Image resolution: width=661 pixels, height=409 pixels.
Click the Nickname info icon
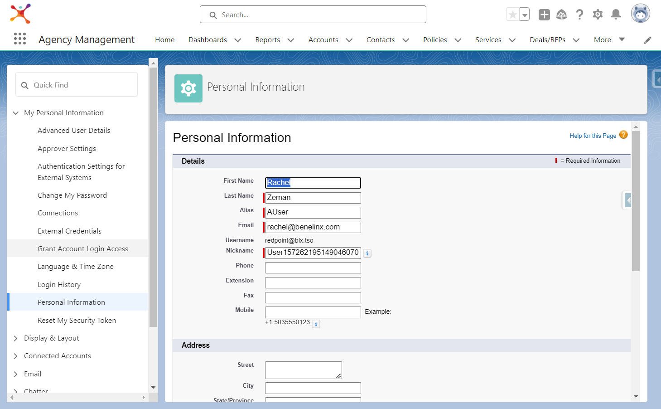pyautogui.click(x=367, y=253)
